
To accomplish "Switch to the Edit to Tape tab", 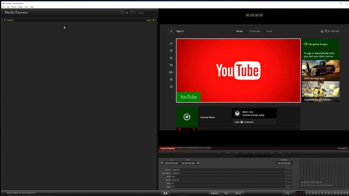I will point(202,148).
